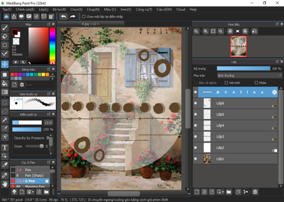Viewport: 284px width, 202px height.
Task: Pop out the Hoa tiêu navigator panel
Action: 277,24
